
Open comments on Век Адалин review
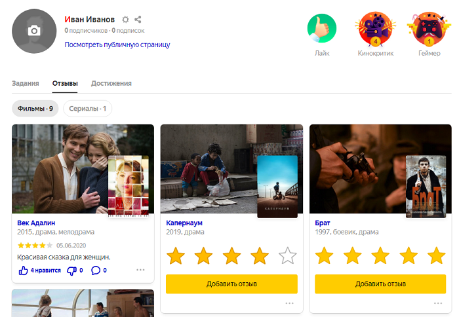[96, 270]
